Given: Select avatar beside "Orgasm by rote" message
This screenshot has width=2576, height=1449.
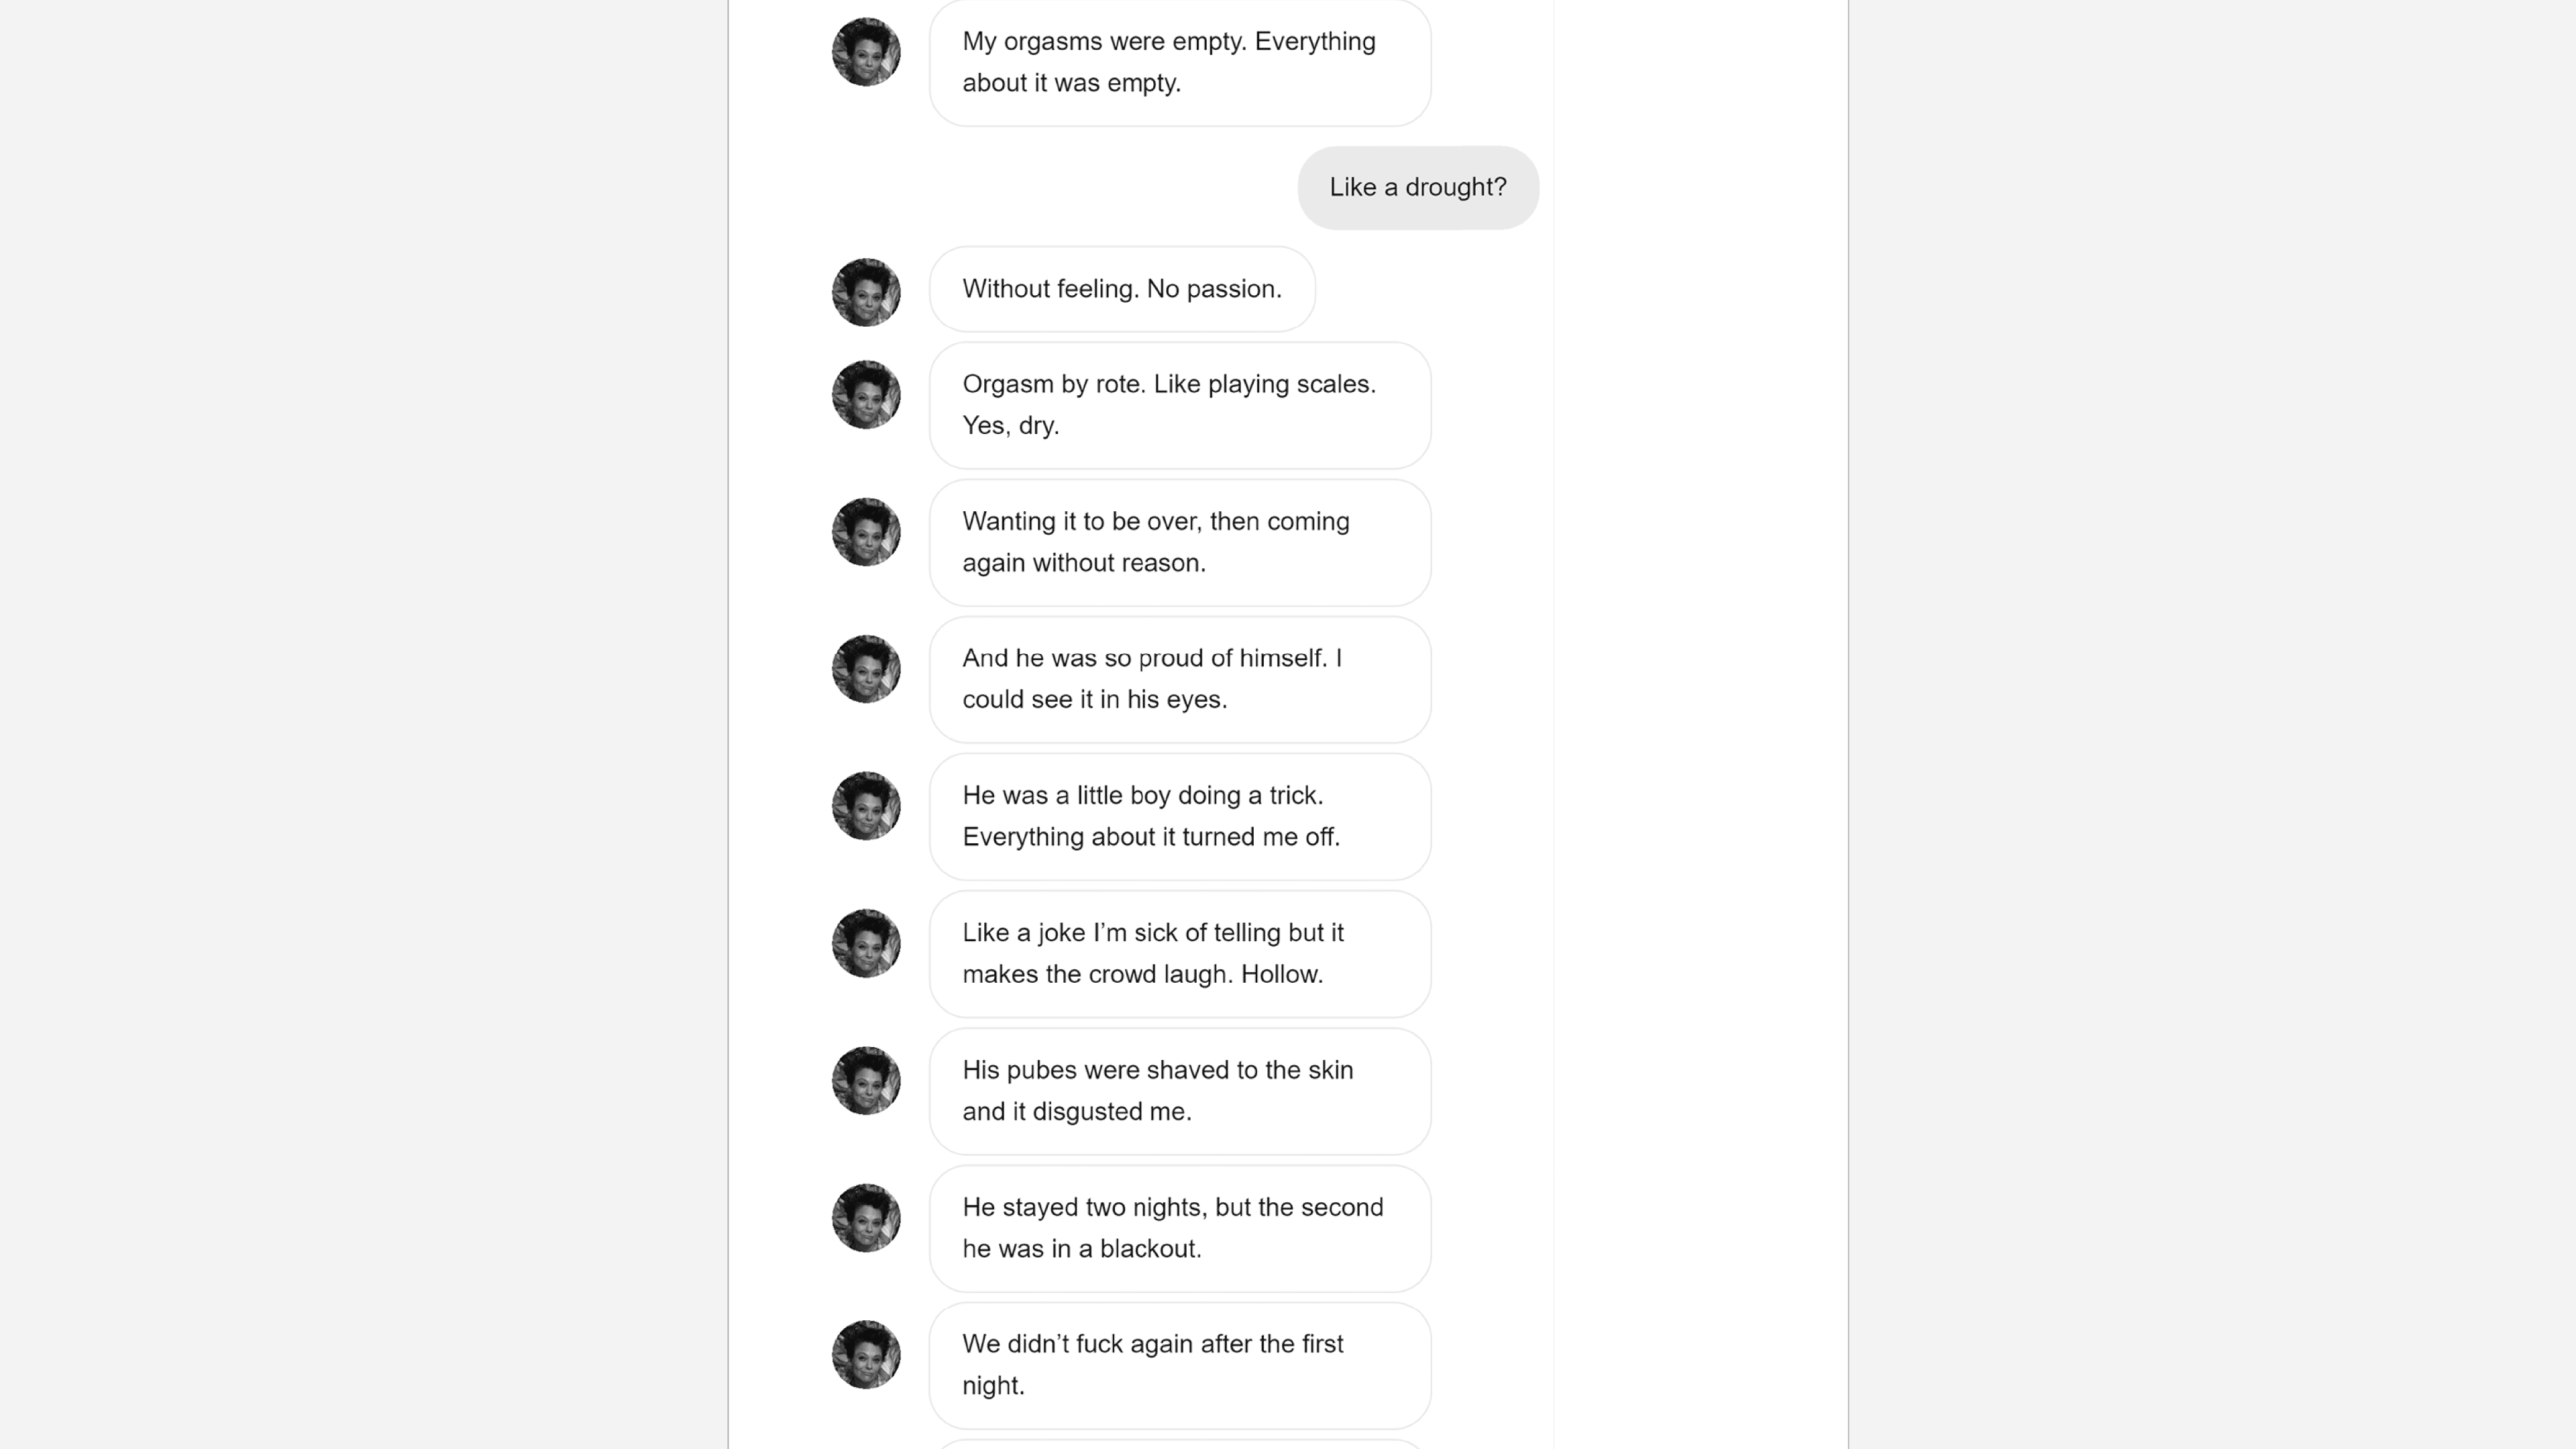Looking at the screenshot, I should (x=866, y=395).
